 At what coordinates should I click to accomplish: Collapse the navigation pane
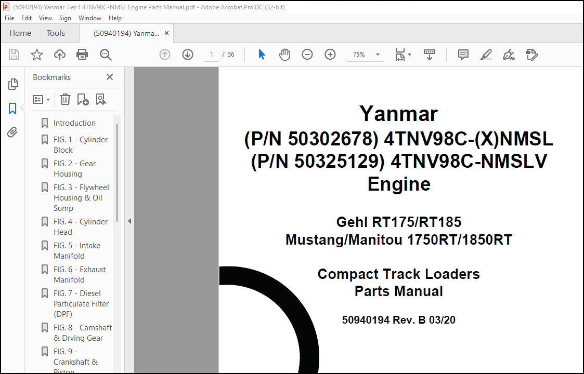(129, 220)
